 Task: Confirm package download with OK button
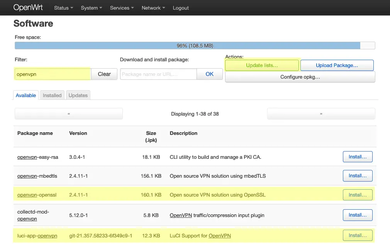coord(209,74)
